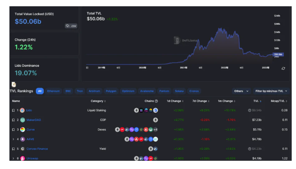Download the .csv data file
Image resolution: width=296 pixels, height=169 pixels.
(x=71, y=26)
